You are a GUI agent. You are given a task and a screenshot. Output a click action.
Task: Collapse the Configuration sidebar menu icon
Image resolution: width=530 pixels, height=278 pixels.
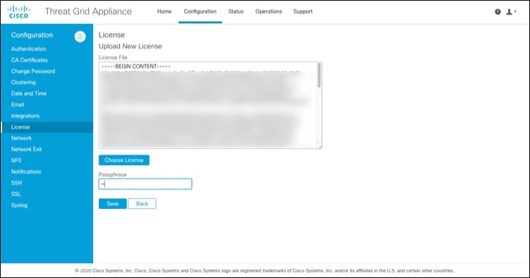coord(80,37)
